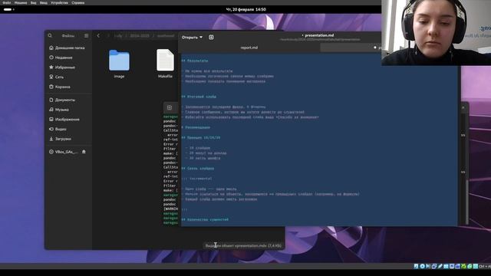
Task: Open Корзина in Files sidebar
Action: click(x=60, y=87)
